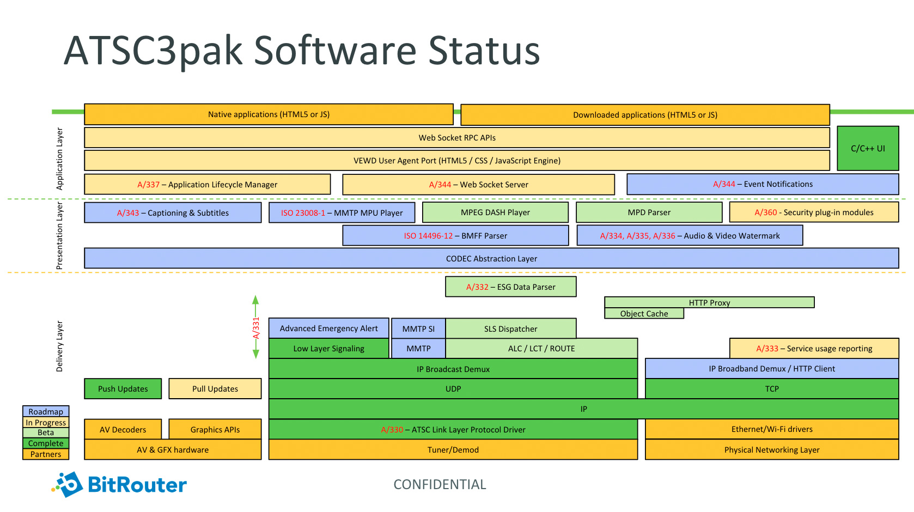Select the AV Decoders box
Viewport: 914px width, 512px height.
point(123,429)
